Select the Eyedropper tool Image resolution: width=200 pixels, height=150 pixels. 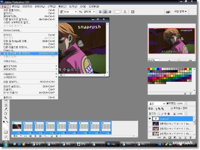click(6, 109)
